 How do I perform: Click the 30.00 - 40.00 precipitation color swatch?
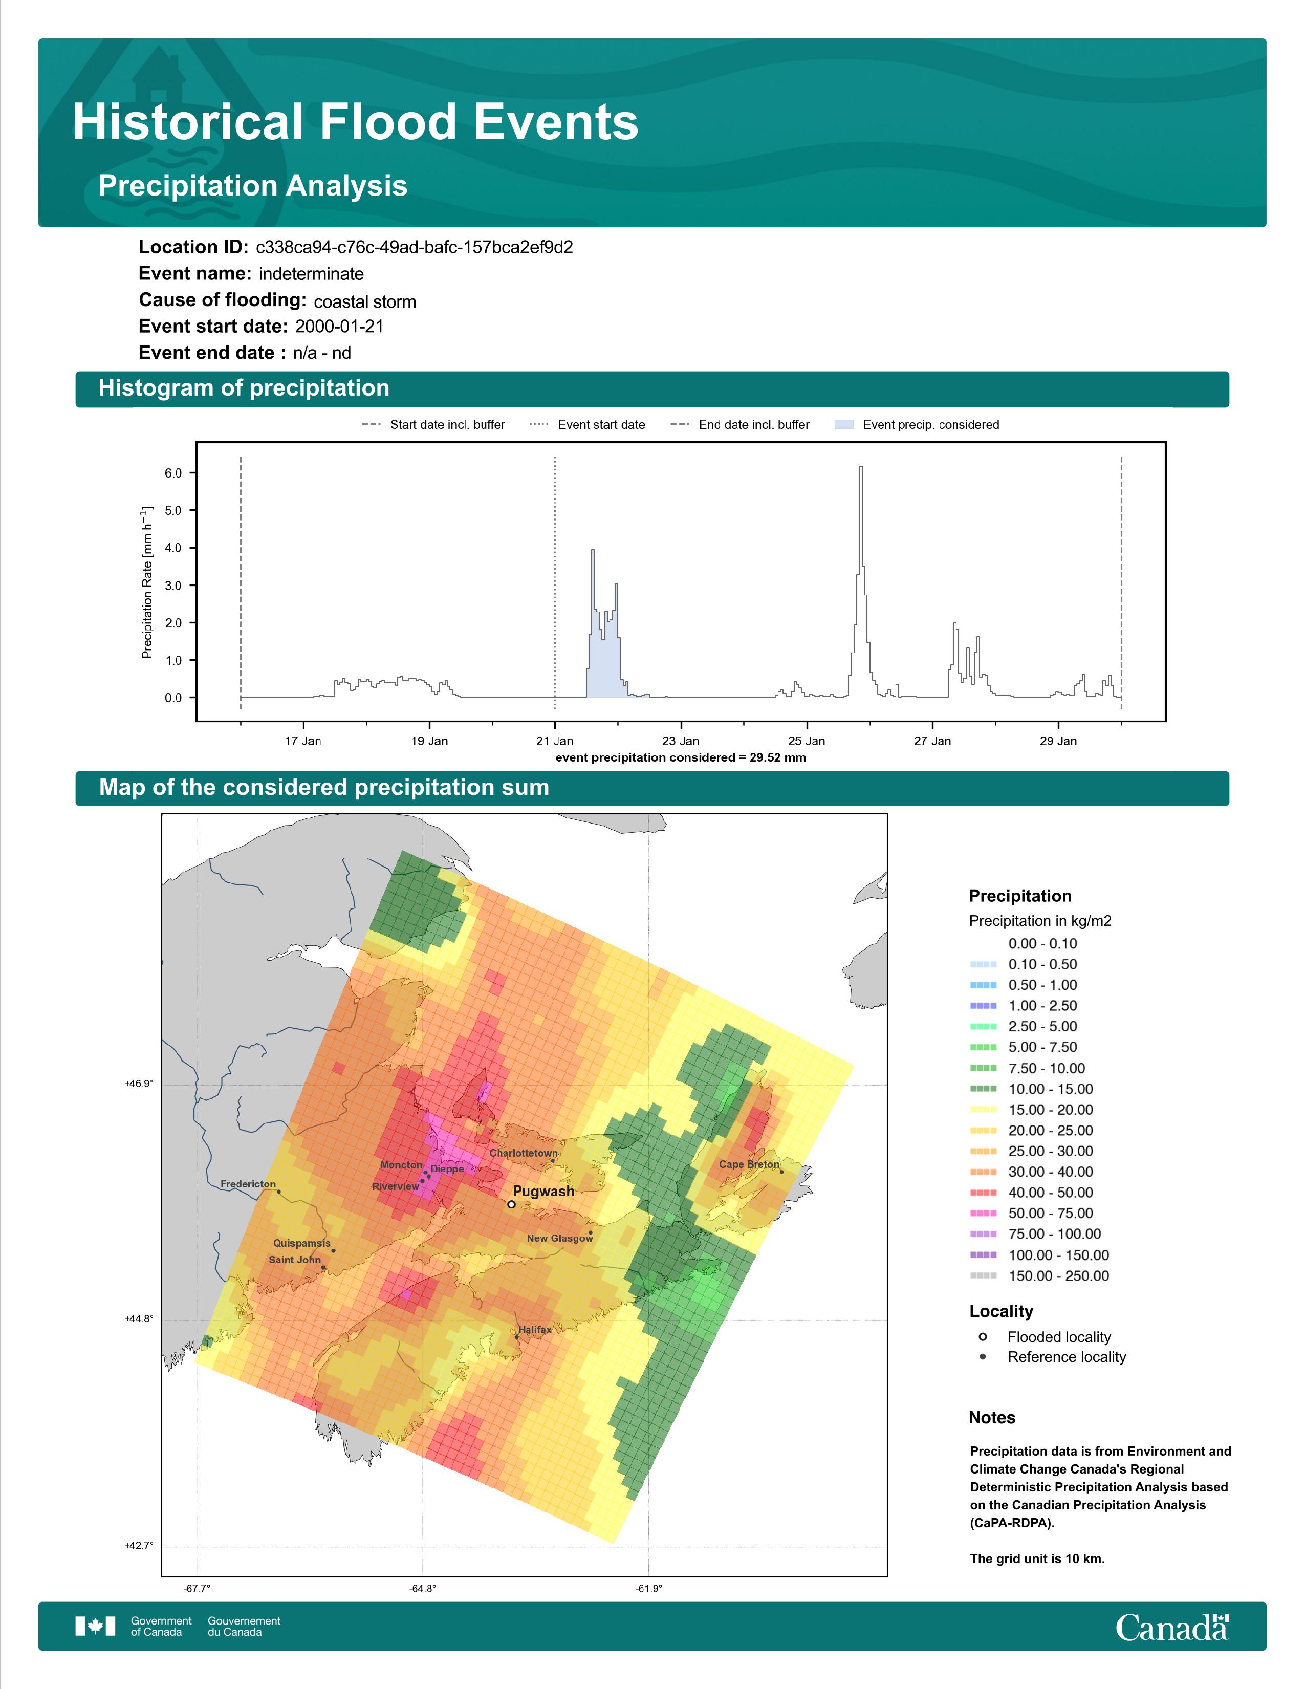coord(984,1172)
